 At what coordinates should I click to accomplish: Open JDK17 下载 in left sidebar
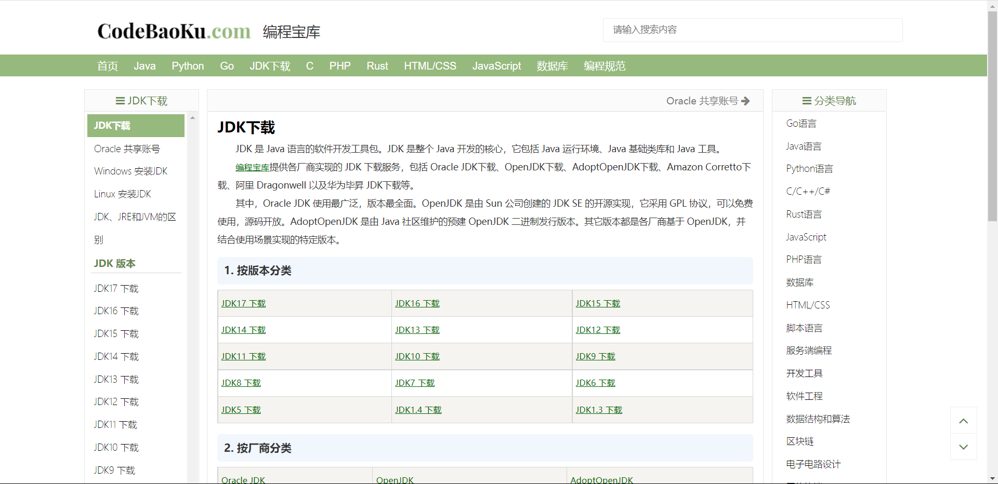point(116,288)
